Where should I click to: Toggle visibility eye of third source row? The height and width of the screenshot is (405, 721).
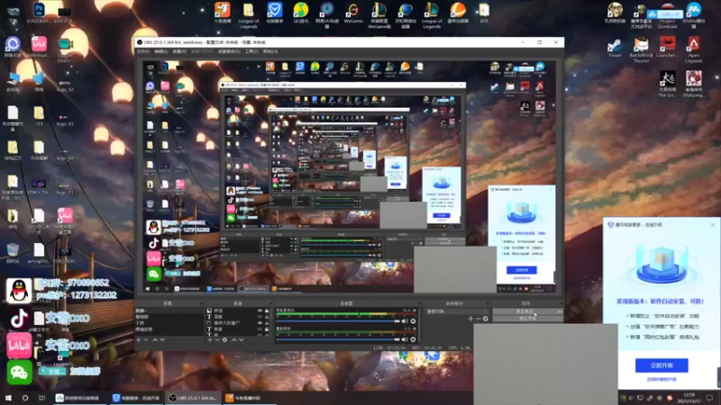[260, 323]
